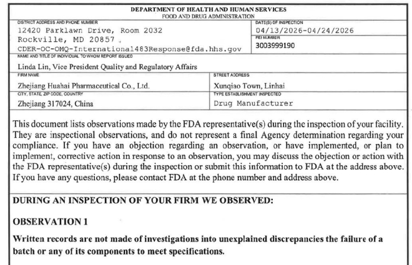Viewport: 412px width, 265px height.
Task: Click the 'District Address and Phone Number' label
Action: click(57, 22)
